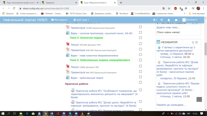Open a new browser tab
This screenshot has height=116, width=207.
[x=121, y=3]
